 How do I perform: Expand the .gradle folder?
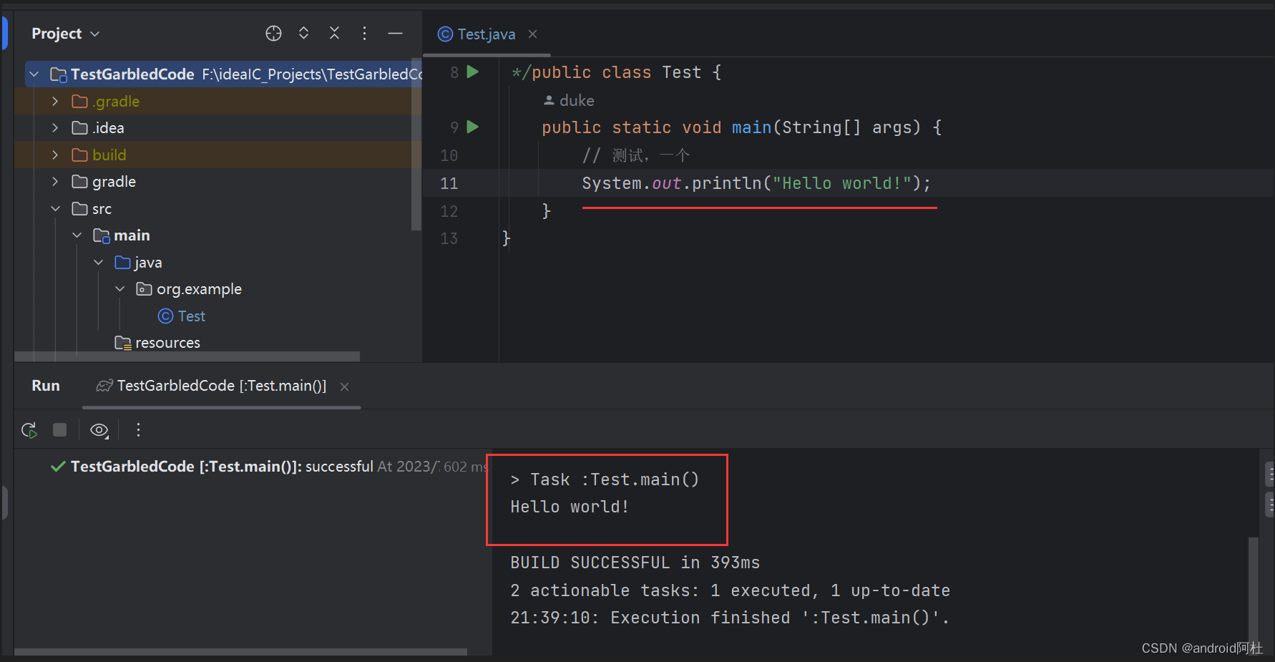pos(55,102)
